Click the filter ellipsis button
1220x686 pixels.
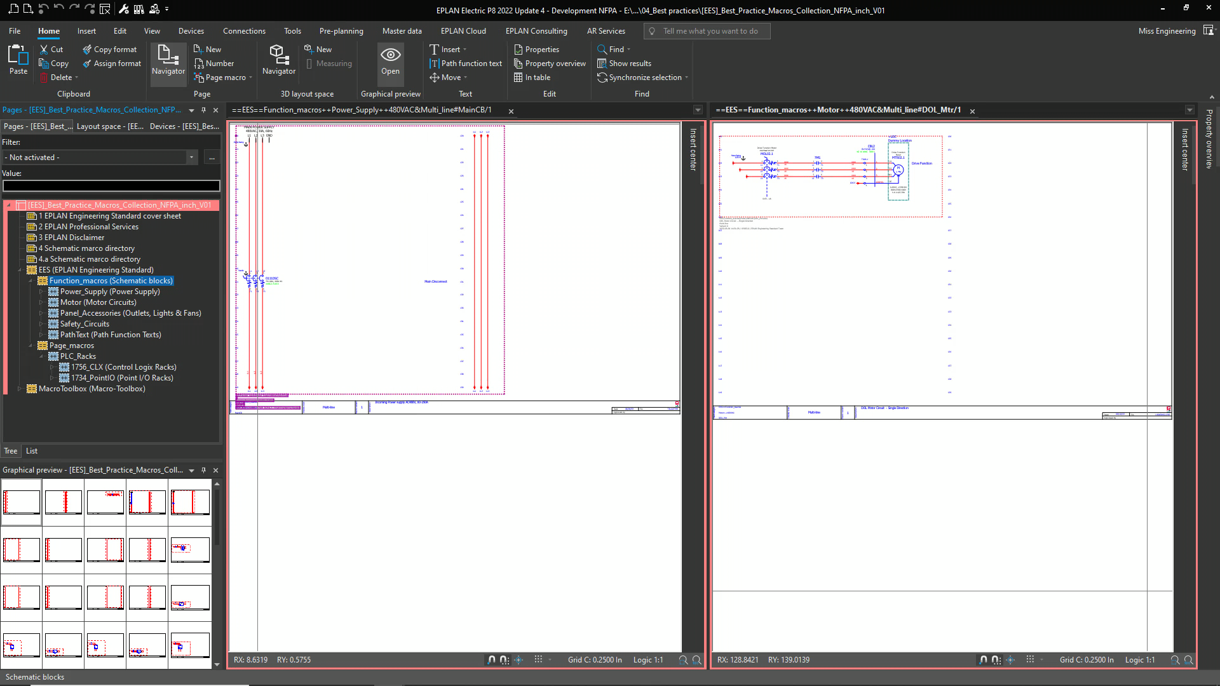pyautogui.click(x=212, y=158)
